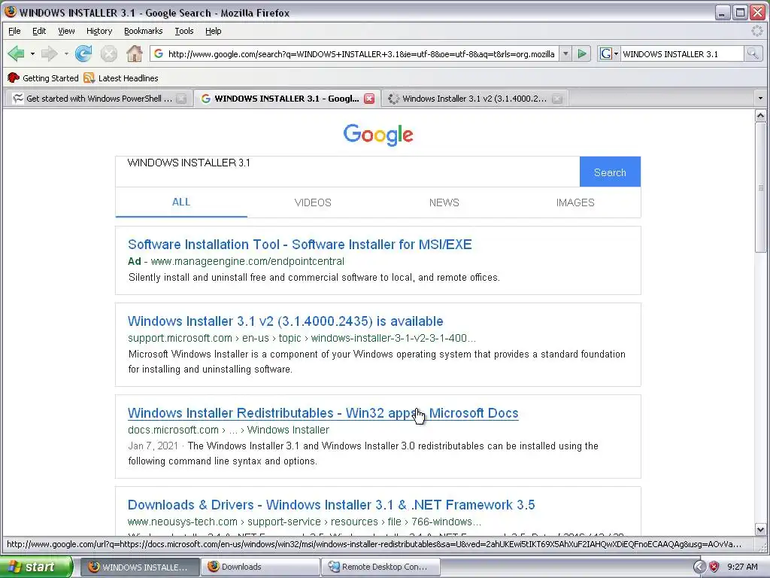Switch to the Downloads taskbar window

259,567
